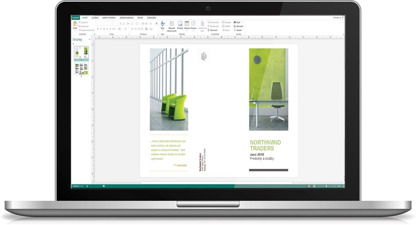Toggle the paragraph marks icon
Image resolution: width=416 pixels, height=225 pixels.
tap(157, 24)
